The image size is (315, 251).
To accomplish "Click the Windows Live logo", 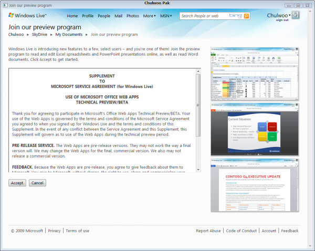I will (x=27, y=16).
